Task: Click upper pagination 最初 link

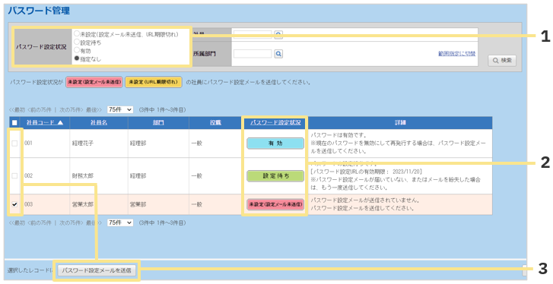Action: click(x=17, y=110)
